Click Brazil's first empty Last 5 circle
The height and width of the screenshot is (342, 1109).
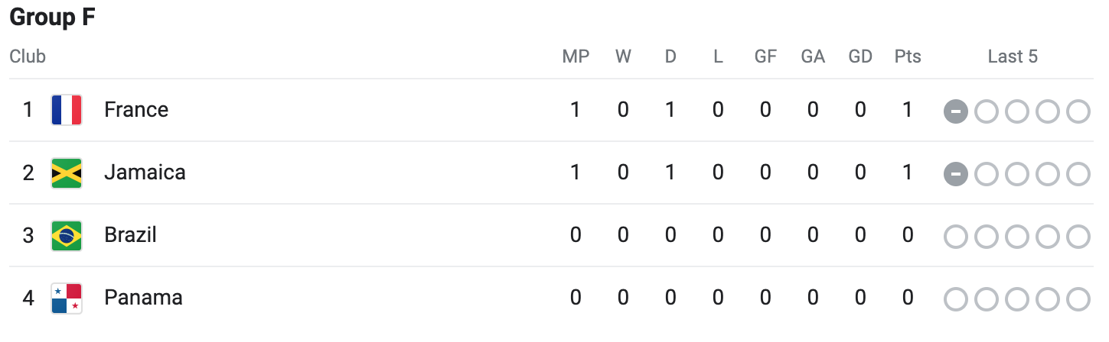click(956, 237)
